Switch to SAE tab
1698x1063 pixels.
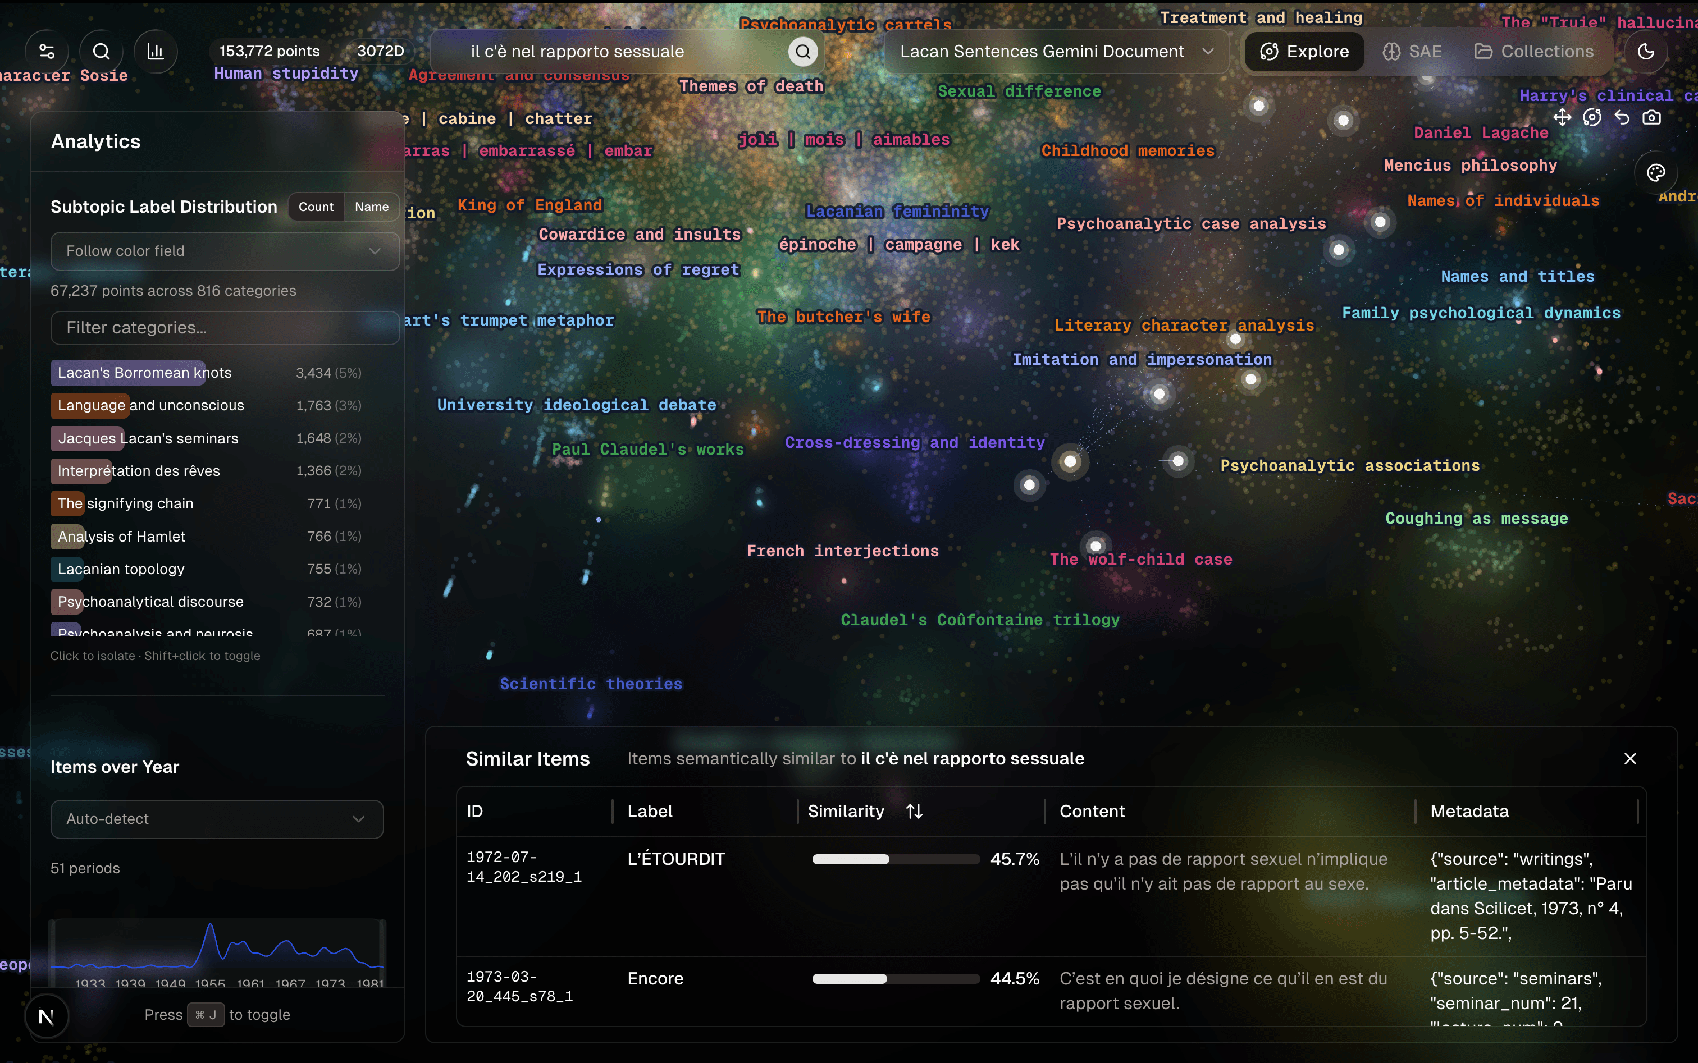(x=1412, y=51)
